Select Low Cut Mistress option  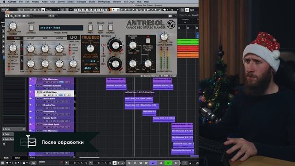coord(9,64)
